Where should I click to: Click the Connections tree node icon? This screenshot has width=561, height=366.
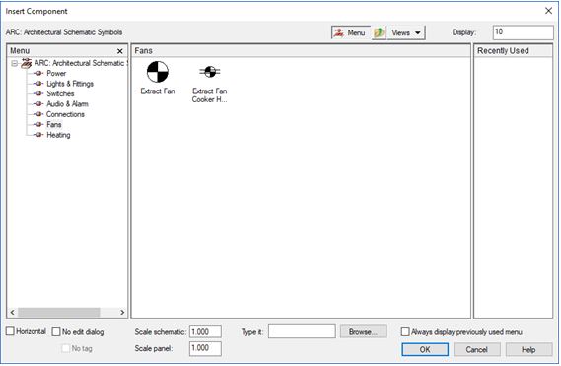pos(38,114)
